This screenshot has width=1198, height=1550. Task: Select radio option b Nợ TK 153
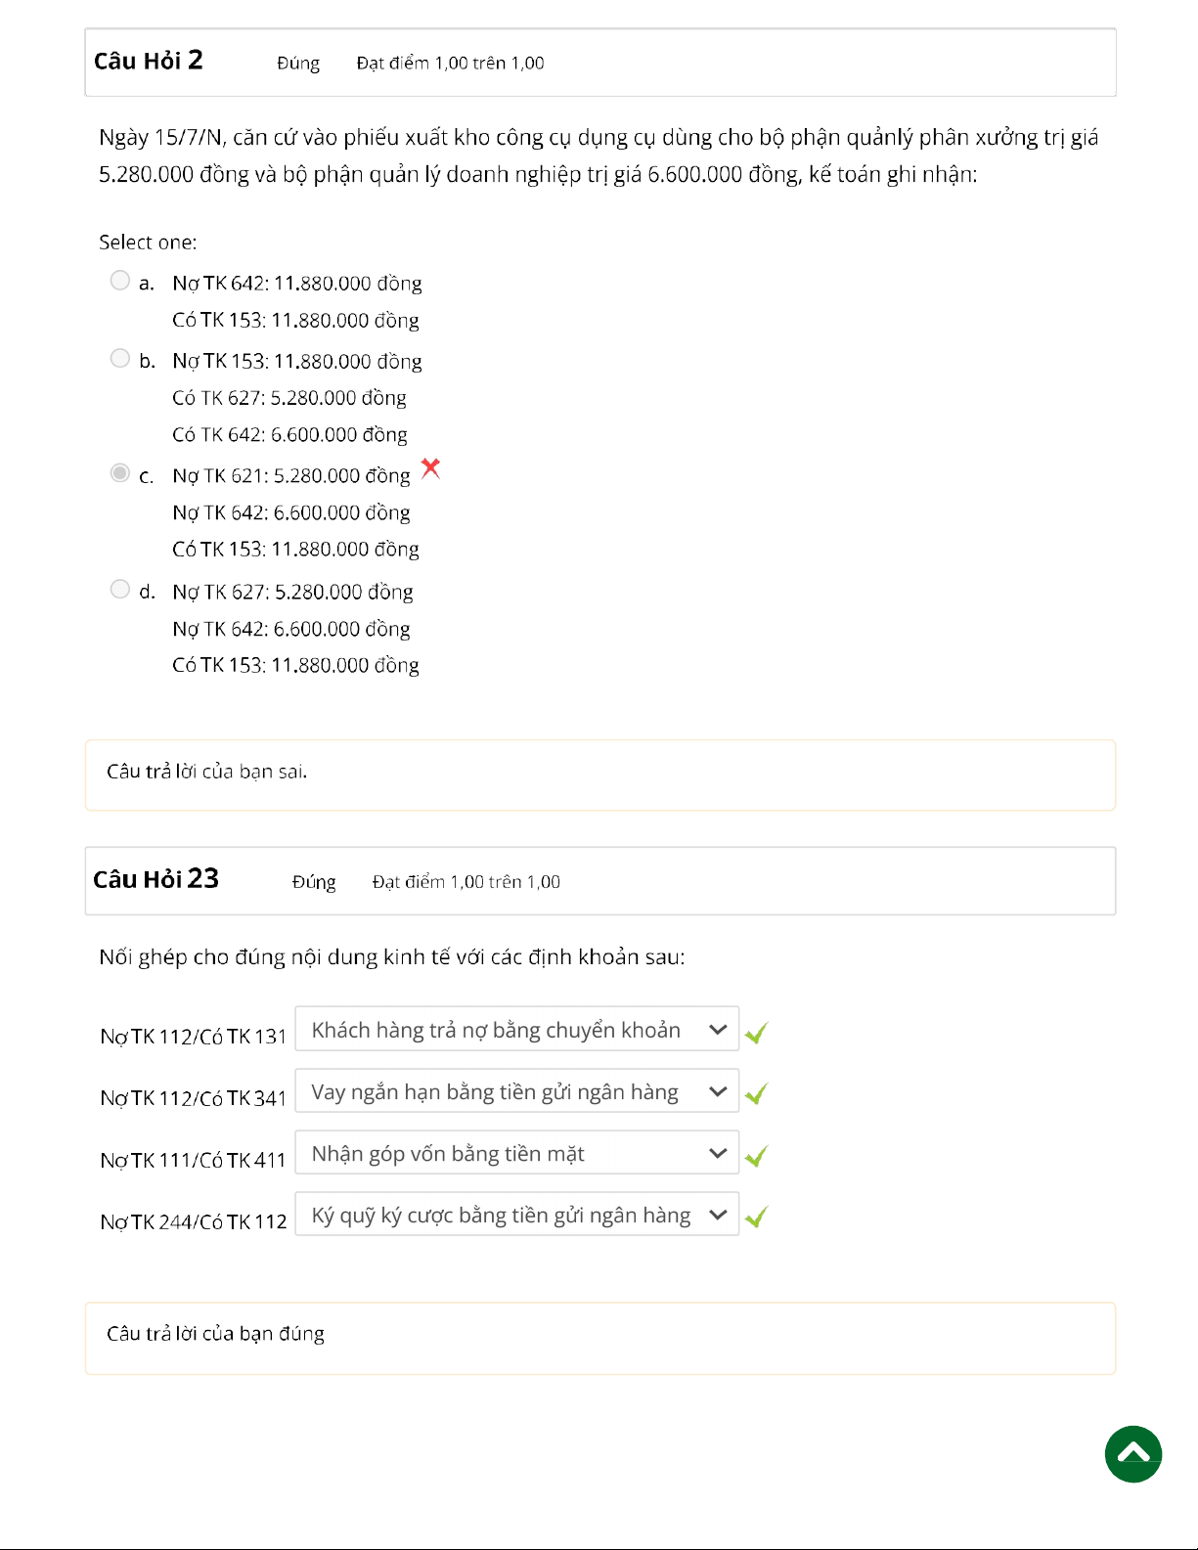(x=120, y=358)
